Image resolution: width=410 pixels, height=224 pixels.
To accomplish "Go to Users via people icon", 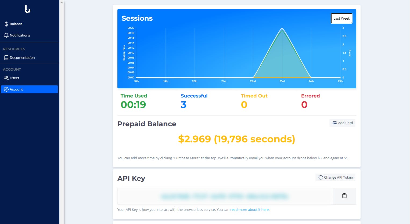I will pyautogui.click(x=6, y=78).
